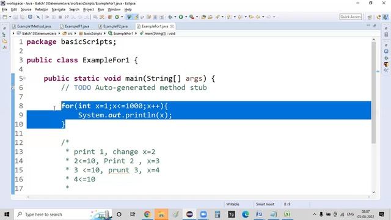
Task: Click the Search flashlight toolbar icon
Action: coord(217,17)
